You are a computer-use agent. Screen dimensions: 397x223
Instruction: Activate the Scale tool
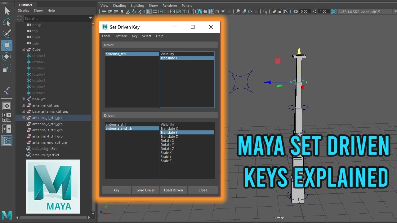click(x=7, y=68)
